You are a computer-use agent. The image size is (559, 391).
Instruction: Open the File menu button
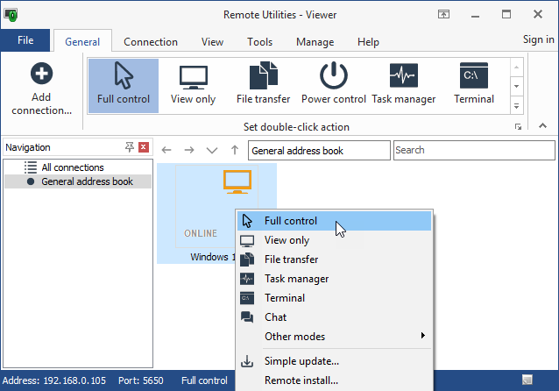pyautogui.click(x=25, y=40)
